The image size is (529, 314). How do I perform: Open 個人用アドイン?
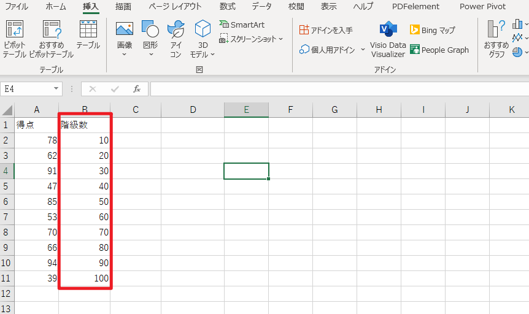[327, 50]
